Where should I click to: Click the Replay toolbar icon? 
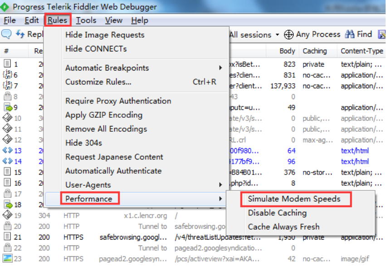coord(20,34)
